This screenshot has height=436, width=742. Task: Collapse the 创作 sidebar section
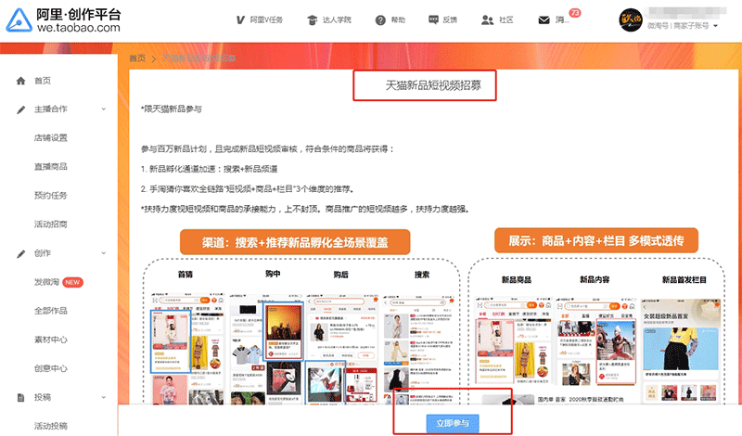point(105,253)
